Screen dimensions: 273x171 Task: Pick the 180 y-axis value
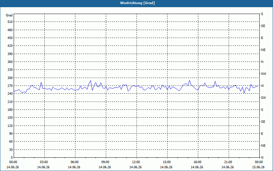pyautogui.click(x=10, y=110)
